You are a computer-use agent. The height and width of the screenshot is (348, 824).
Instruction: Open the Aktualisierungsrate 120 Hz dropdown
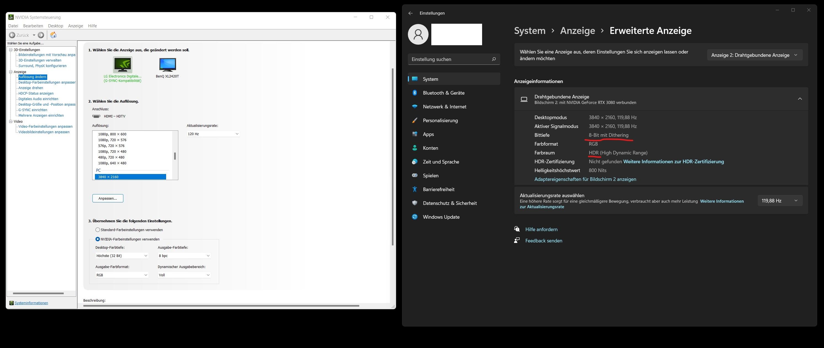pyautogui.click(x=213, y=134)
